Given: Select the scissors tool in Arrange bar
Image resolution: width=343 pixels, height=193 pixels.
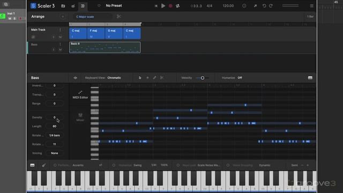Looking at the screenshot, I should click(x=118, y=17).
